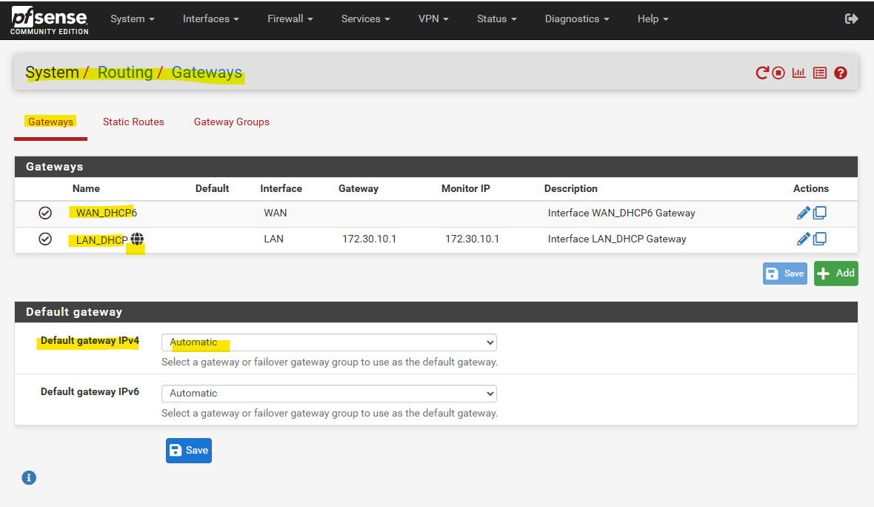
Task: Open the Interfaces menu
Action: coord(210,19)
